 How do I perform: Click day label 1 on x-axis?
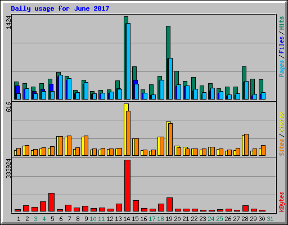point(19,219)
